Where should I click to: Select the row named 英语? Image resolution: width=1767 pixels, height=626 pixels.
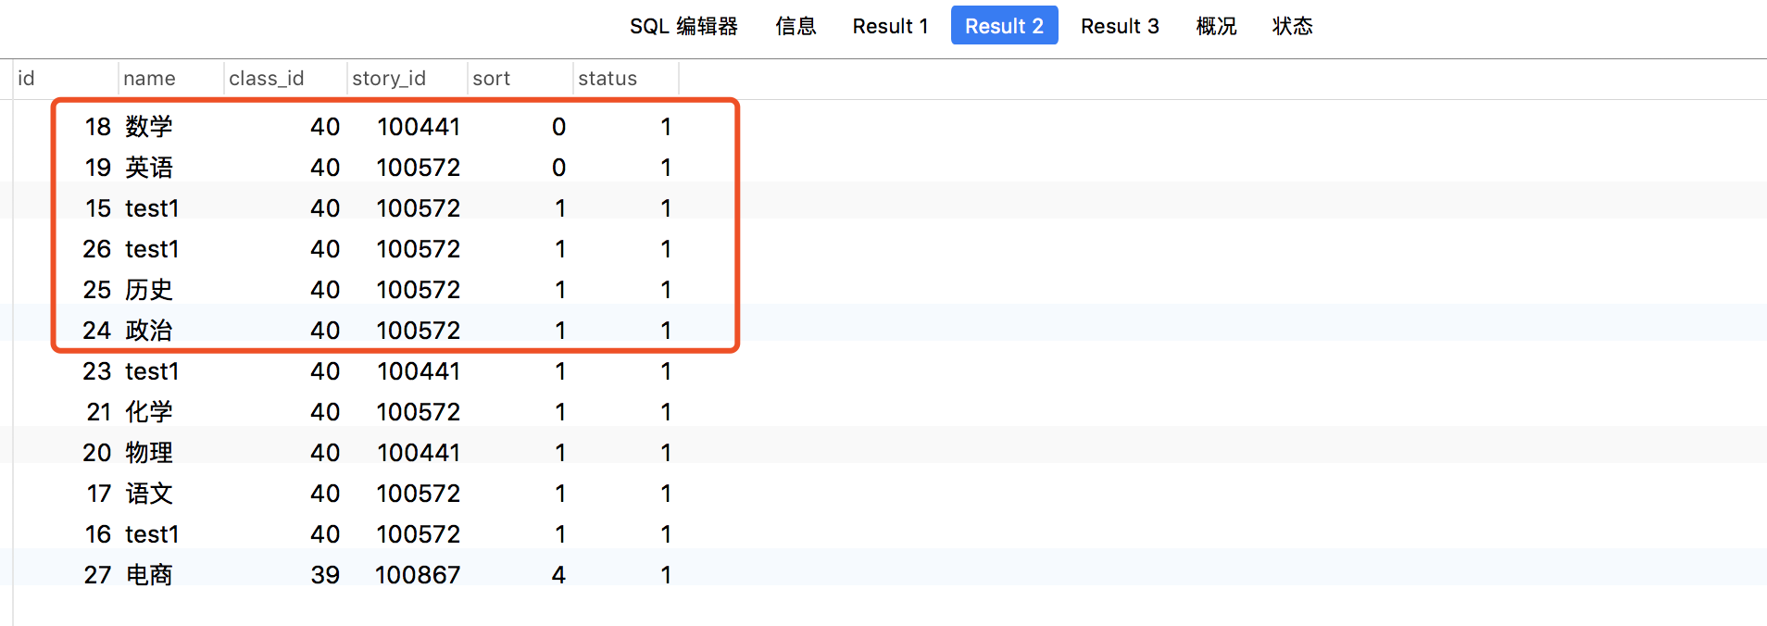148,168
